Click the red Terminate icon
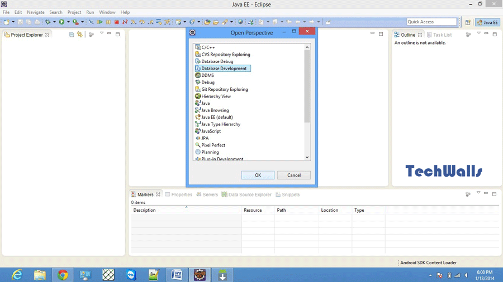Image resolution: width=503 pixels, height=282 pixels. pos(117,22)
